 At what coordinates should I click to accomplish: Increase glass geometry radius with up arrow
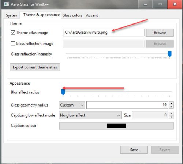point(171,103)
